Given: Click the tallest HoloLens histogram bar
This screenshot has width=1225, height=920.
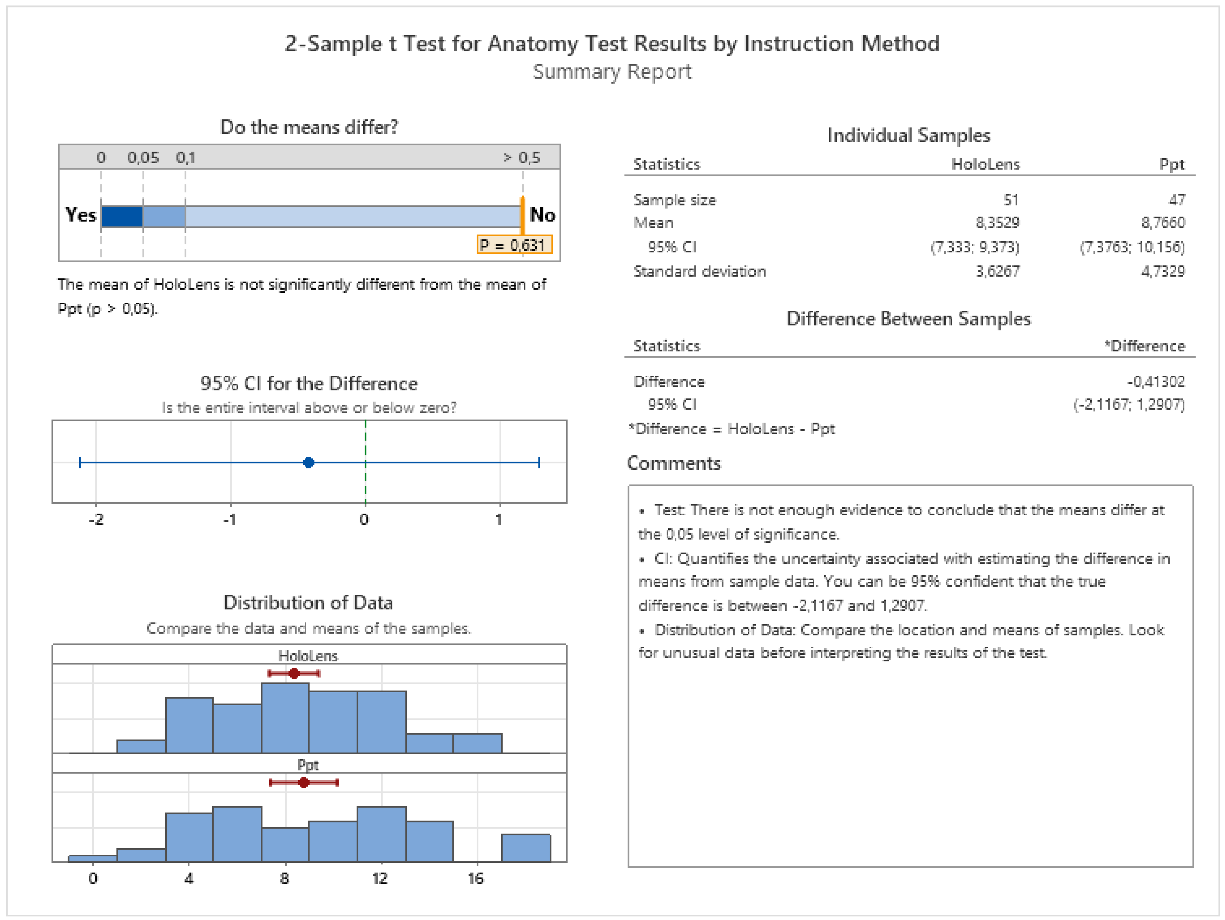Looking at the screenshot, I should tap(285, 717).
